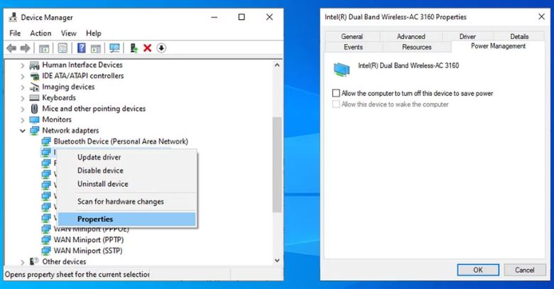Viewport: 554px width, 289px height.
Task: Click the Device Manager title bar app icon
Action: [x=13, y=17]
